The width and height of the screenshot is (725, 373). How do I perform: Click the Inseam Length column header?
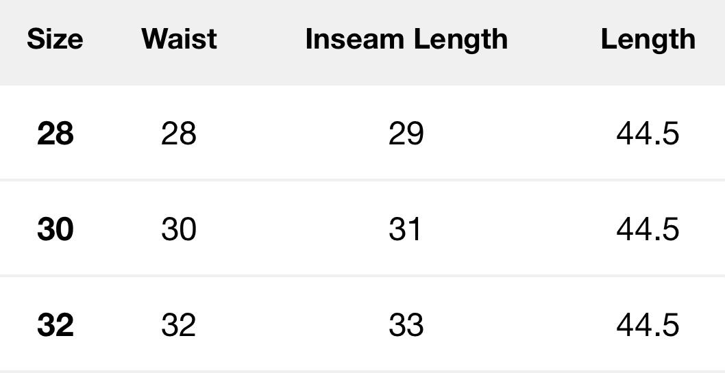[406, 40]
